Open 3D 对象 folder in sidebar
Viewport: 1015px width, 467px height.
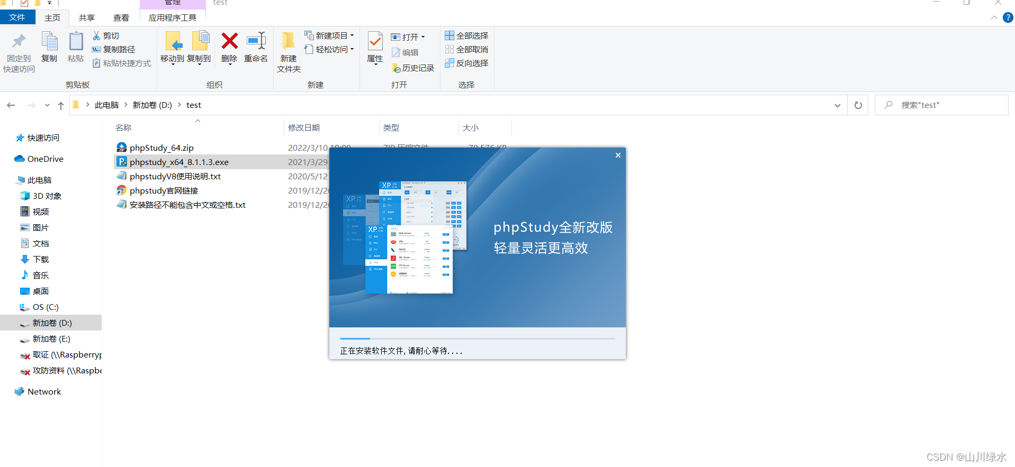point(47,196)
